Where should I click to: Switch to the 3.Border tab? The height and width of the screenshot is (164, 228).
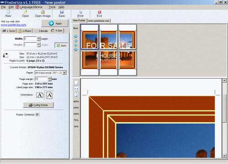[x=41, y=31]
